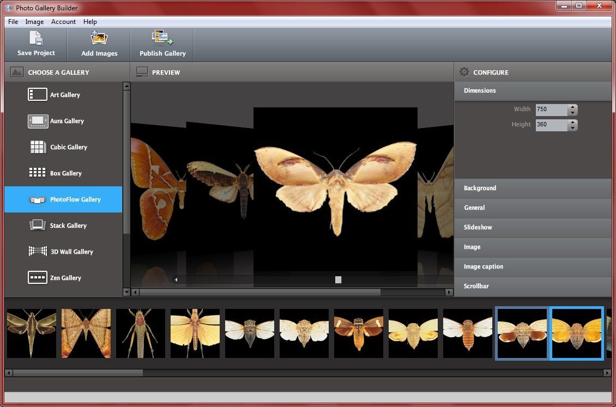Expand the Image caption section
Image resolution: width=616 pixels, height=407 pixels.
(x=533, y=267)
